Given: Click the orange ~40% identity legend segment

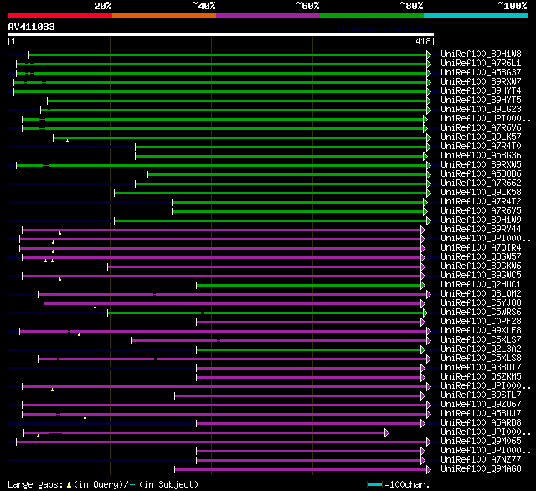Looking at the screenshot, I should [164, 15].
